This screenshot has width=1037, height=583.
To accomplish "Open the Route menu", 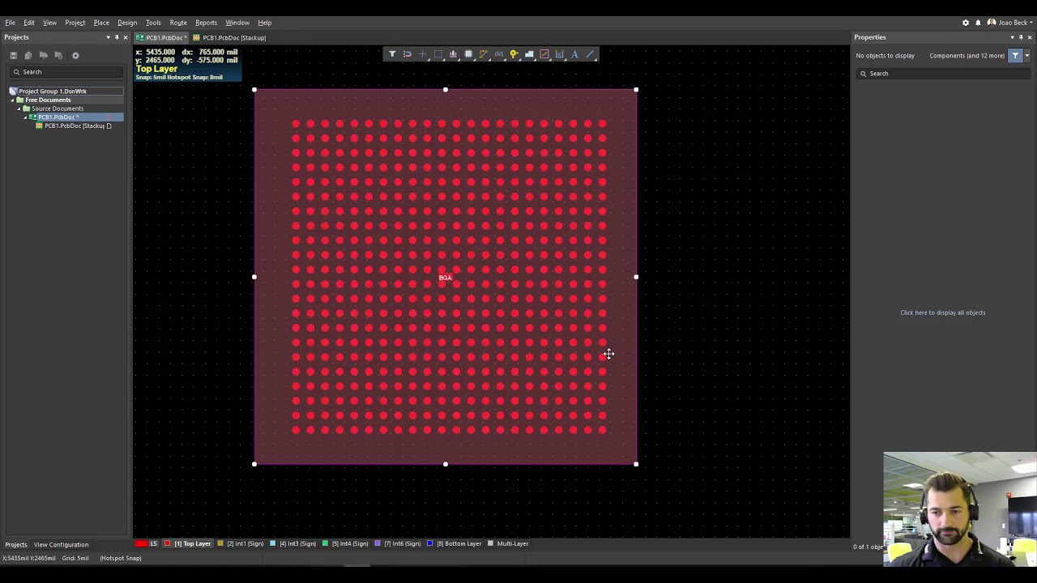I will pos(178,23).
